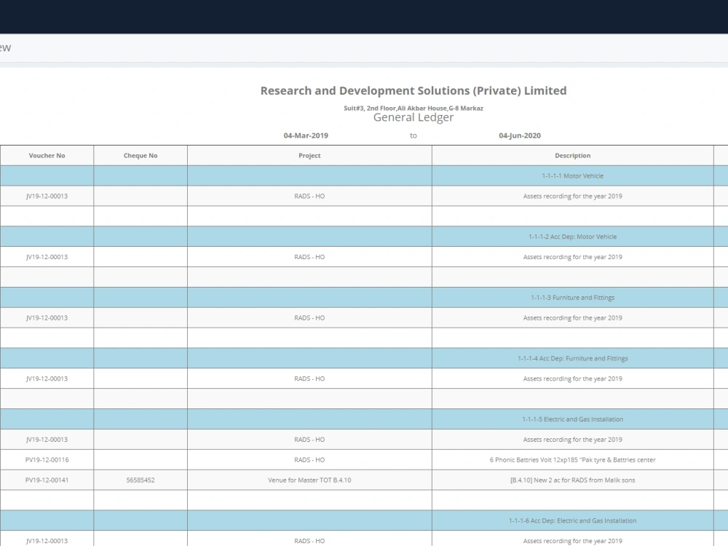Click the Cheque No column header

[141, 156]
